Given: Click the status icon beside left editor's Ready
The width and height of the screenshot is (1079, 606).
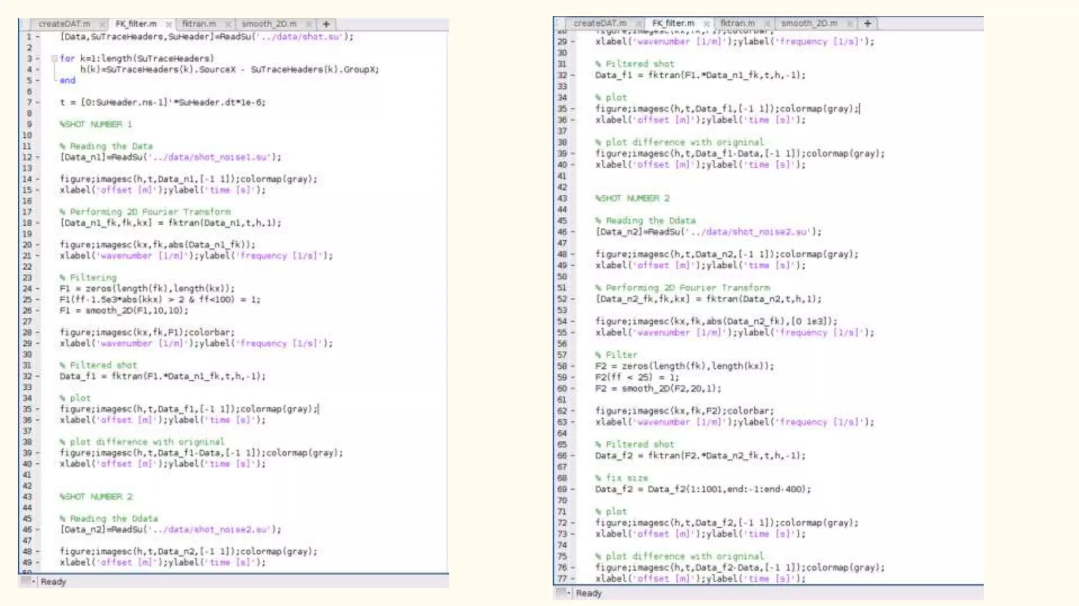Looking at the screenshot, I should tap(26, 581).
